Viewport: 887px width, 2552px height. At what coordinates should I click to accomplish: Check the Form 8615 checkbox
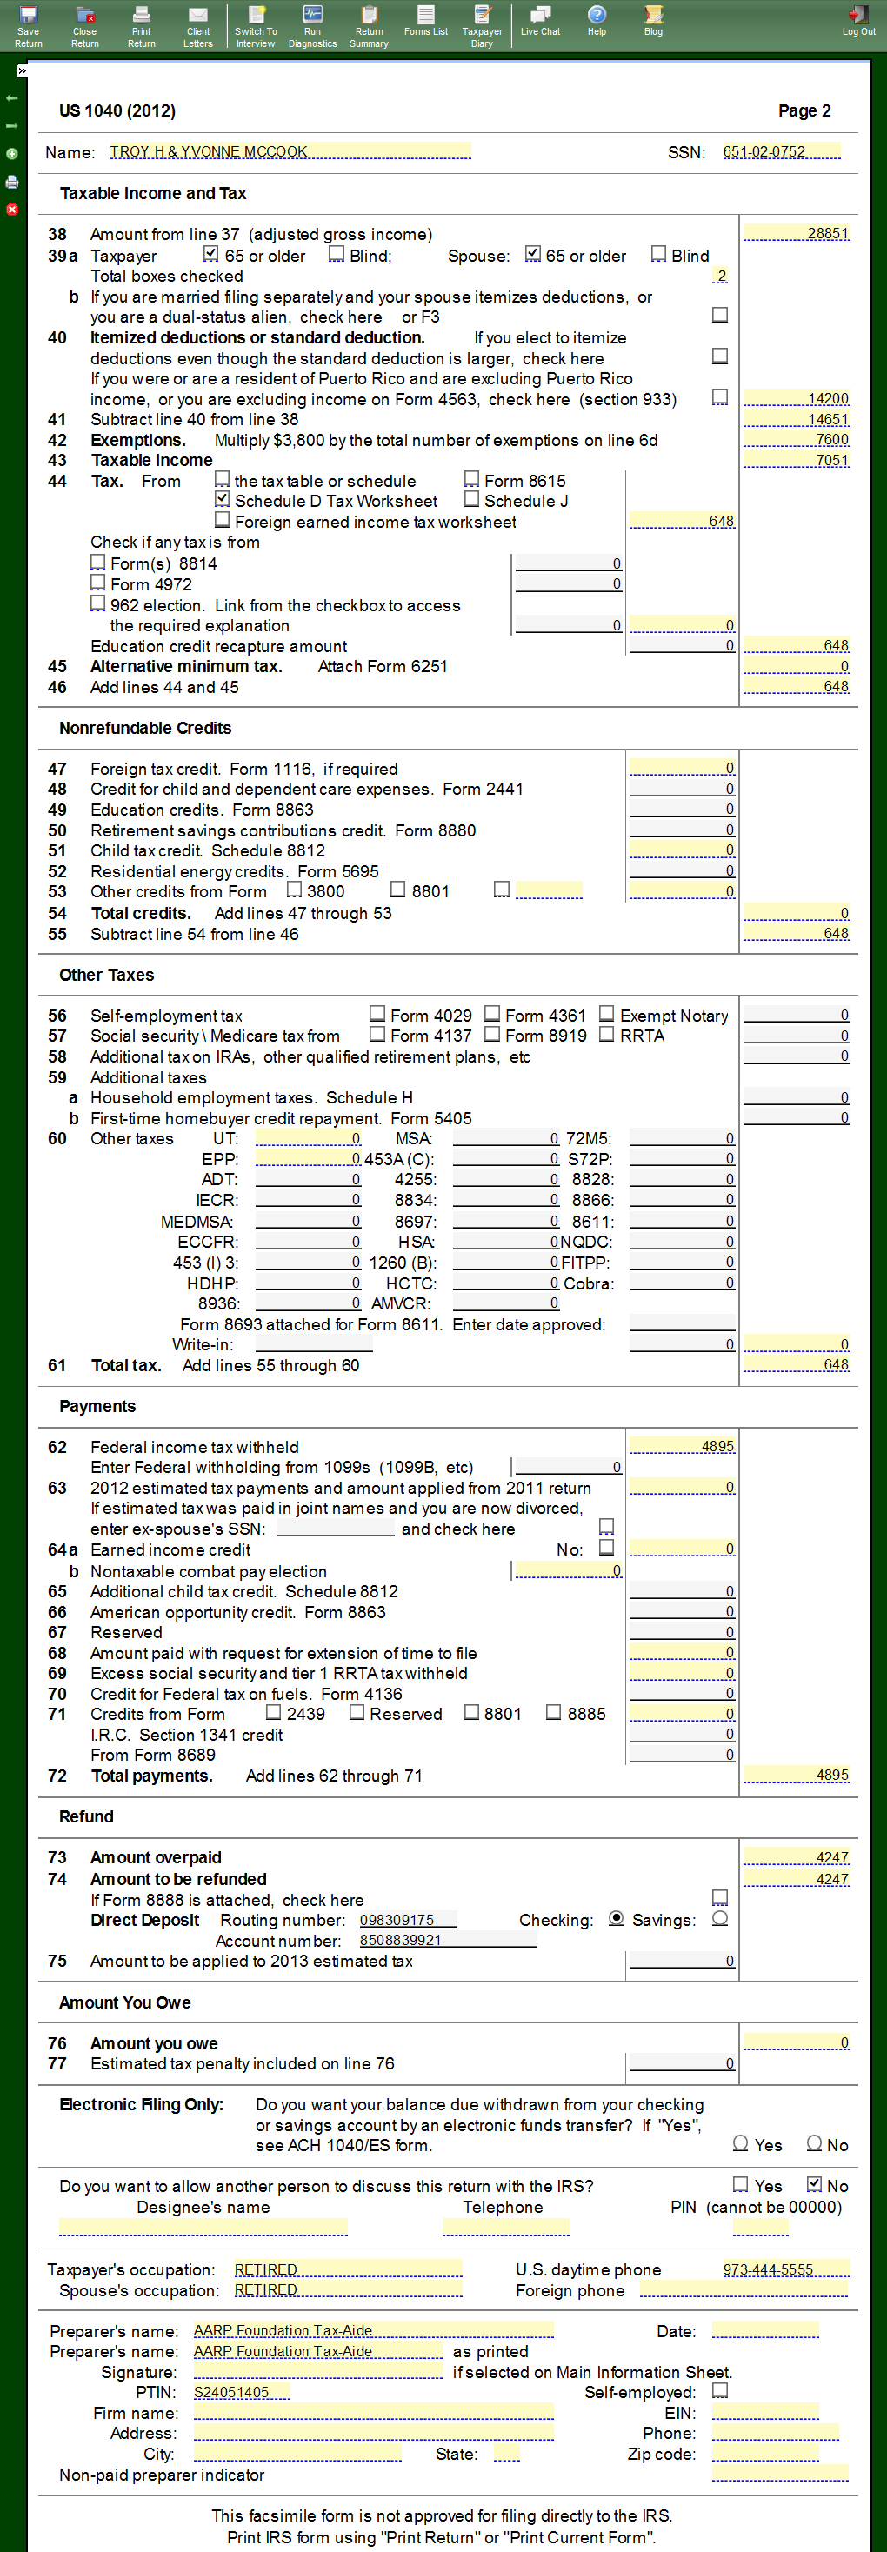pyautogui.click(x=471, y=479)
